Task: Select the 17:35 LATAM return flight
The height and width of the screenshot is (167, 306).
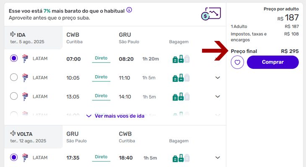Action: click(14, 157)
